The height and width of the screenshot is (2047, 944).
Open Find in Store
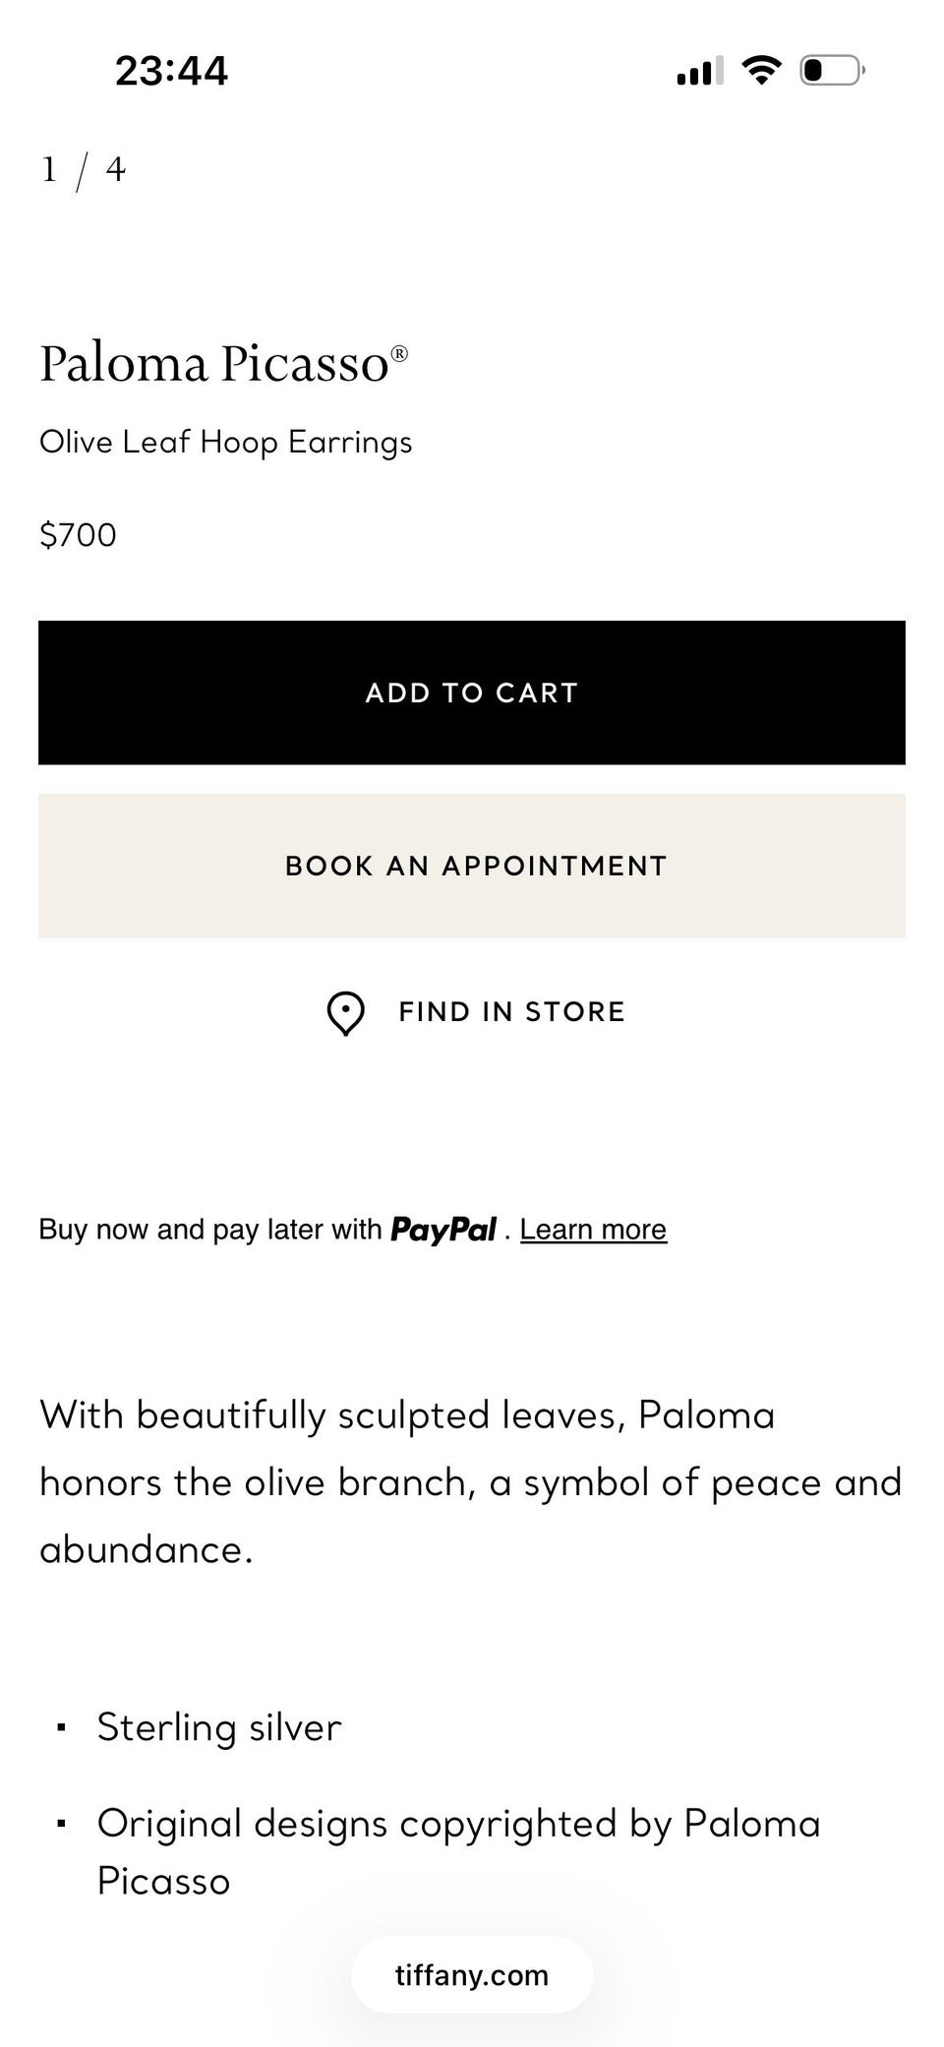pyautogui.click(x=476, y=1012)
